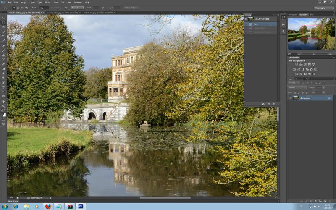
Task: Select the Horizontal Type tool
Action: pyautogui.click(x=3, y=87)
